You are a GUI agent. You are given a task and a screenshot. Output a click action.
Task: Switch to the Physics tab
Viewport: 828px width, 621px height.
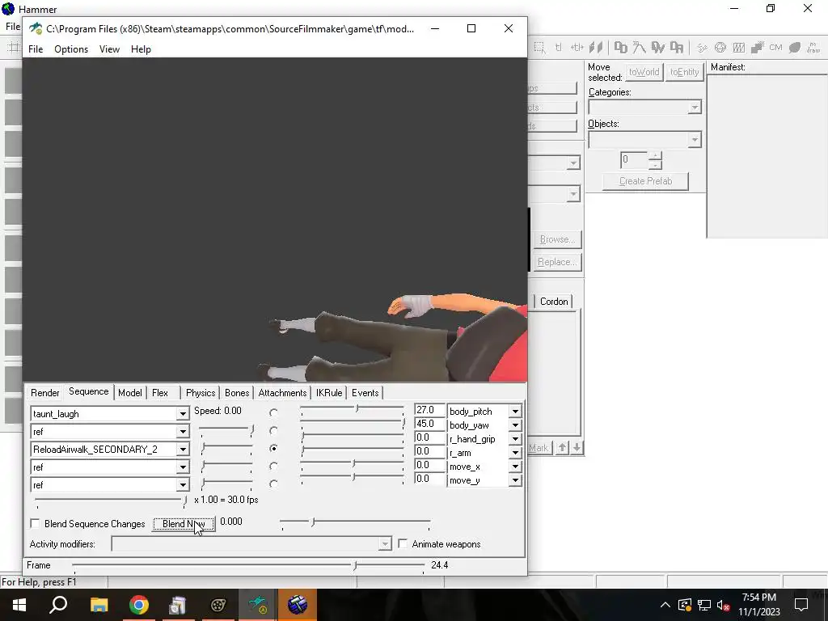tap(201, 393)
